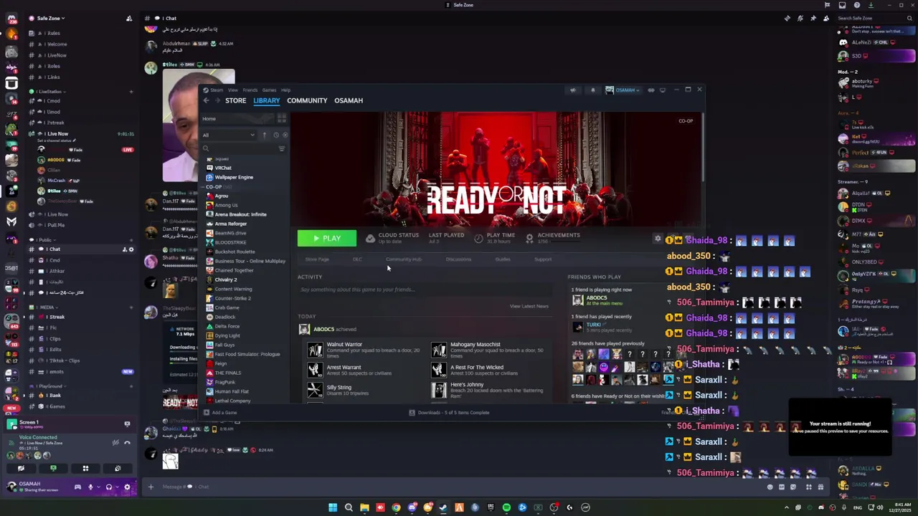This screenshot has width=918, height=516.
Task: Open the Discussions link for Ready or Not
Action: tap(458, 259)
